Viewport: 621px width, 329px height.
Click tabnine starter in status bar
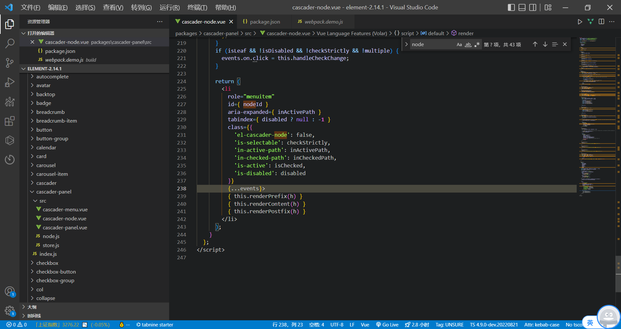[155, 324]
